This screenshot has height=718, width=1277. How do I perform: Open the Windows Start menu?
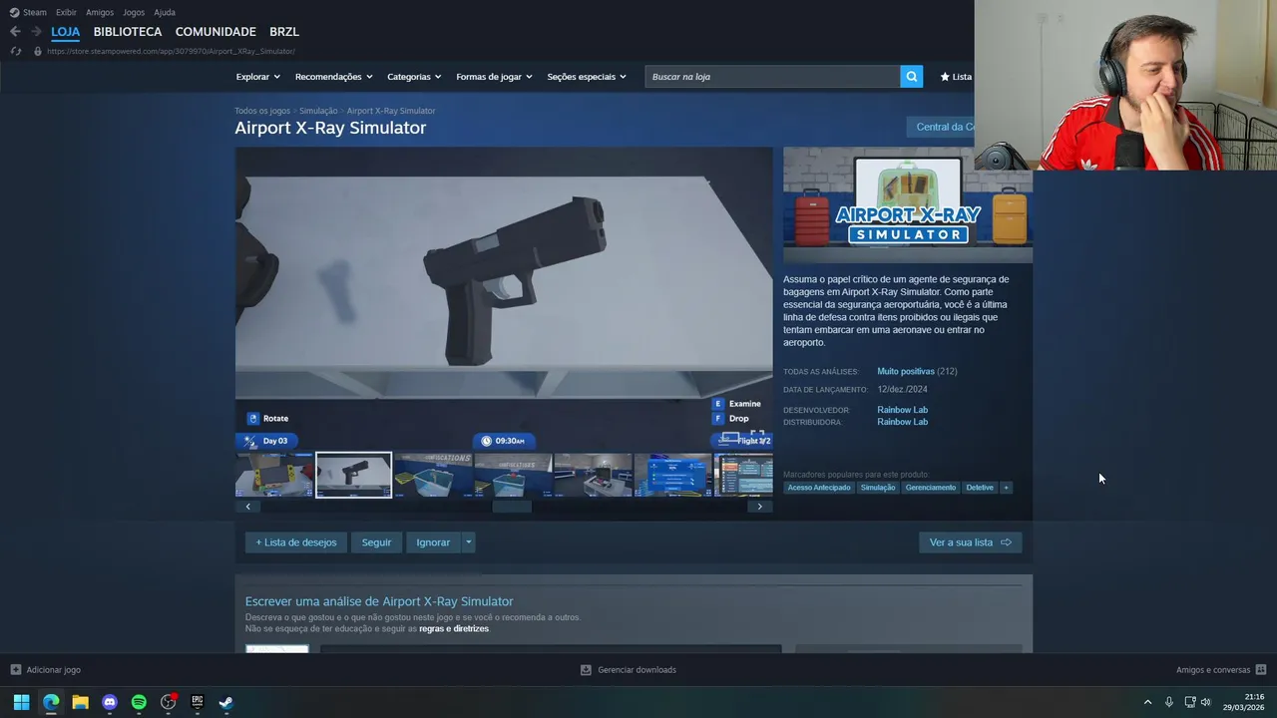pyautogui.click(x=21, y=702)
